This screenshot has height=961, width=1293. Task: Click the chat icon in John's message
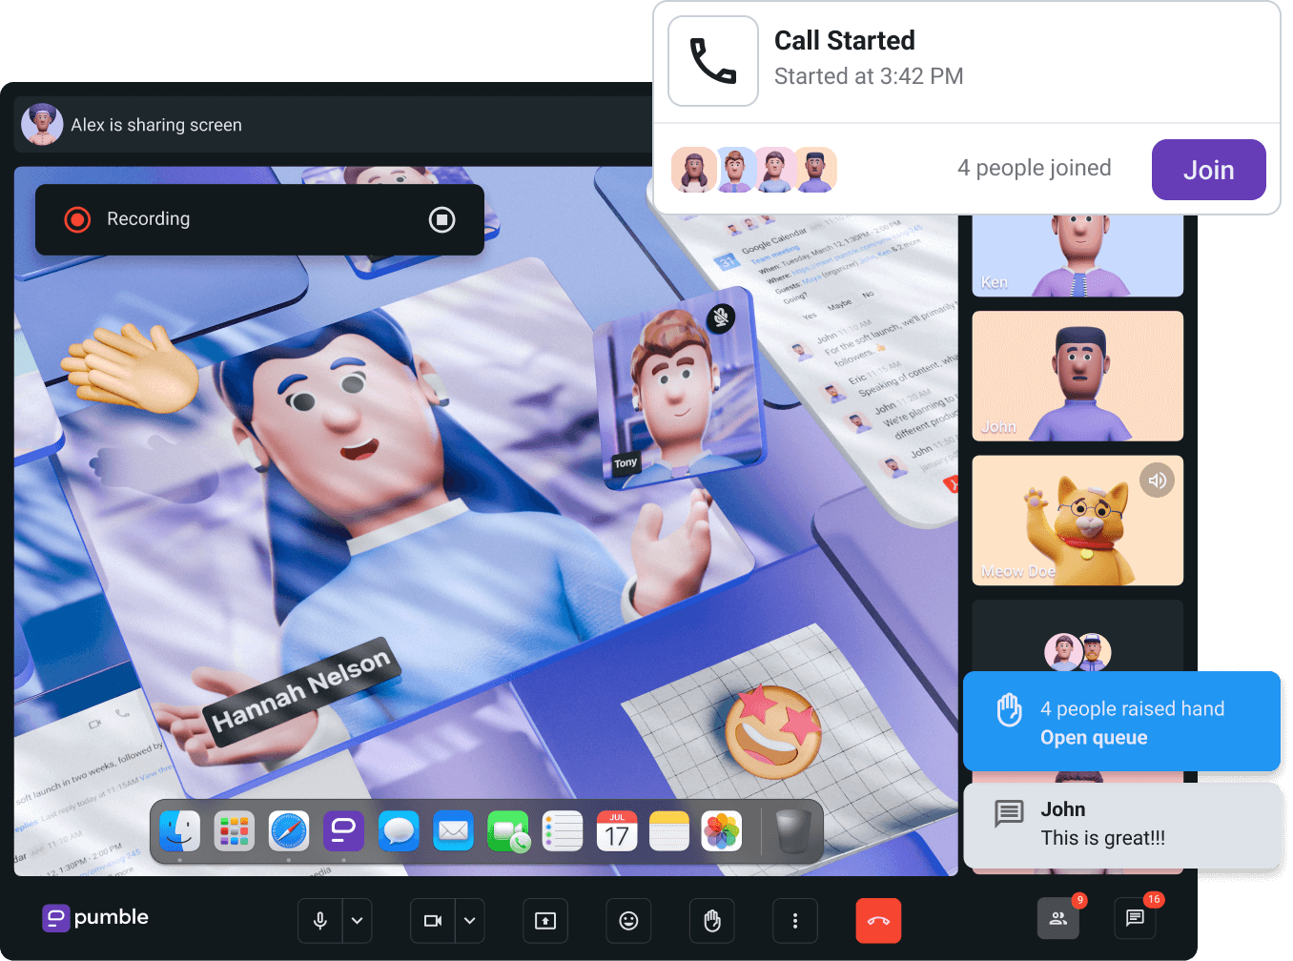[1009, 813]
